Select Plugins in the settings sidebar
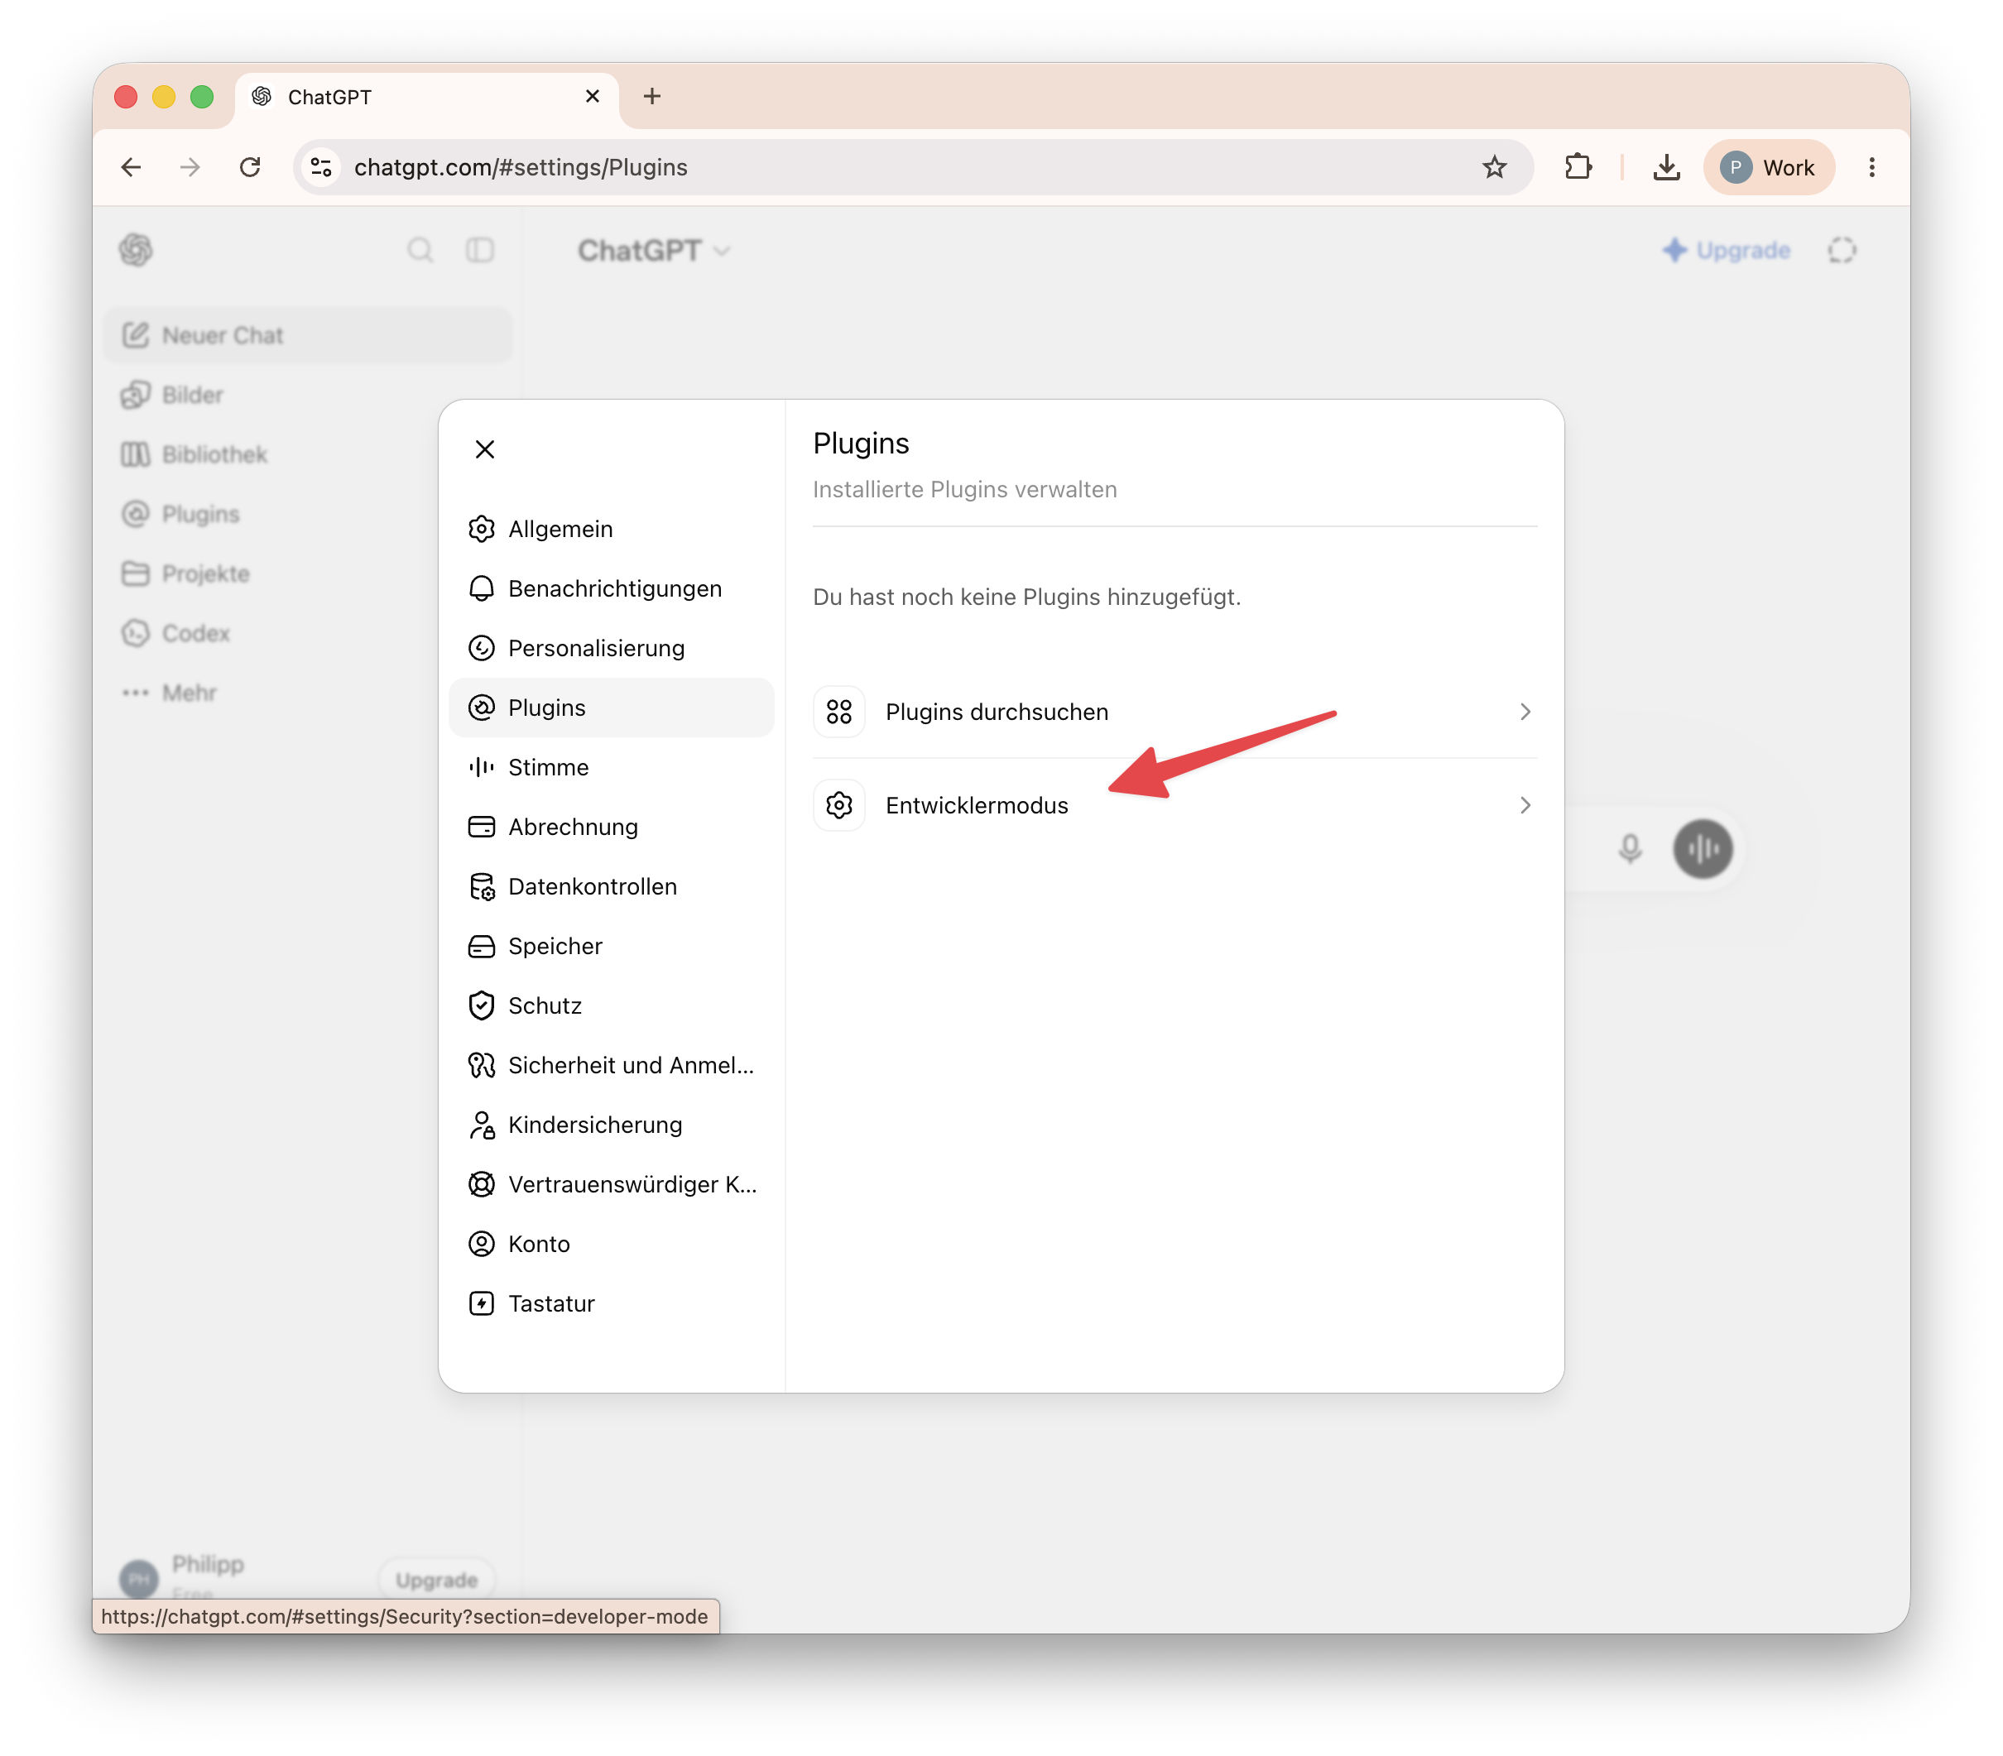Viewport: 2003px width, 1756px height. point(612,708)
